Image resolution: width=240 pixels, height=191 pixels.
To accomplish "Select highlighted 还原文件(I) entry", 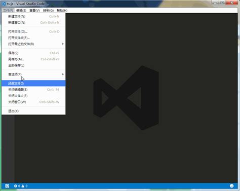I will click(x=33, y=84).
